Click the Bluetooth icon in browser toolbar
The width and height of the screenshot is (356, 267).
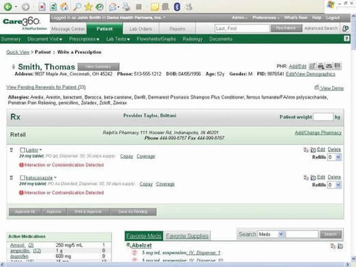177,7
